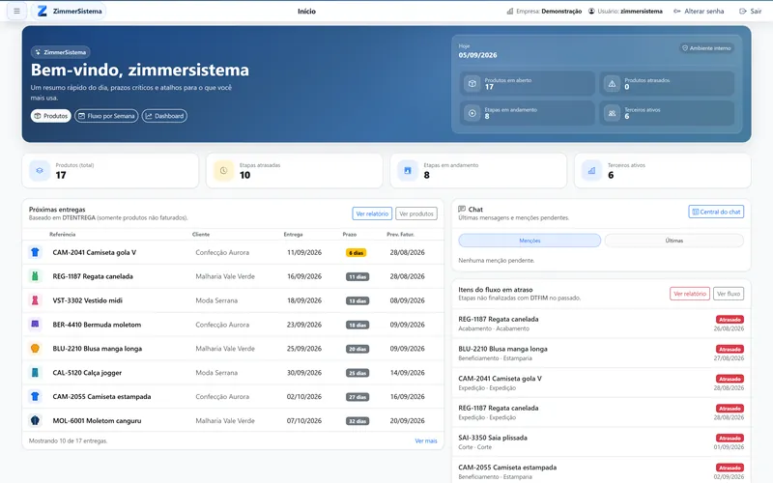Click the Referência column header
The image size is (773, 483).
click(x=63, y=234)
